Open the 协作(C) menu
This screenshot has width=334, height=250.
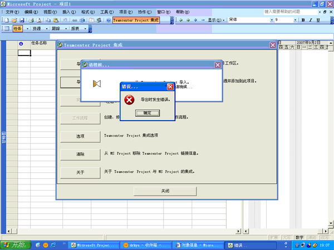point(145,12)
